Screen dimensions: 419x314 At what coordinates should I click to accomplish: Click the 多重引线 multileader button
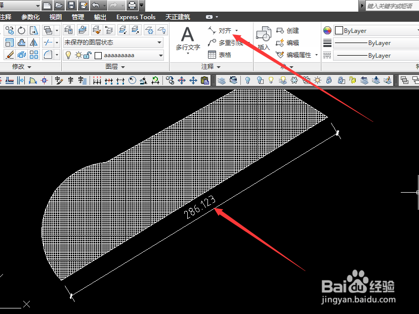pos(226,42)
